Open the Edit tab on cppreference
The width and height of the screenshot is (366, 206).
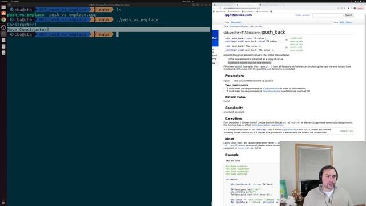coord(342,22)
